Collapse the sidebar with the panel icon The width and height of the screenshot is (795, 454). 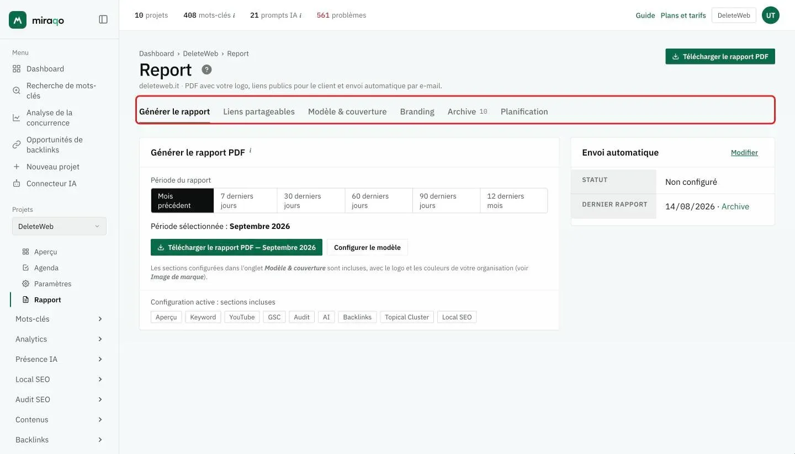click(103, 19)
